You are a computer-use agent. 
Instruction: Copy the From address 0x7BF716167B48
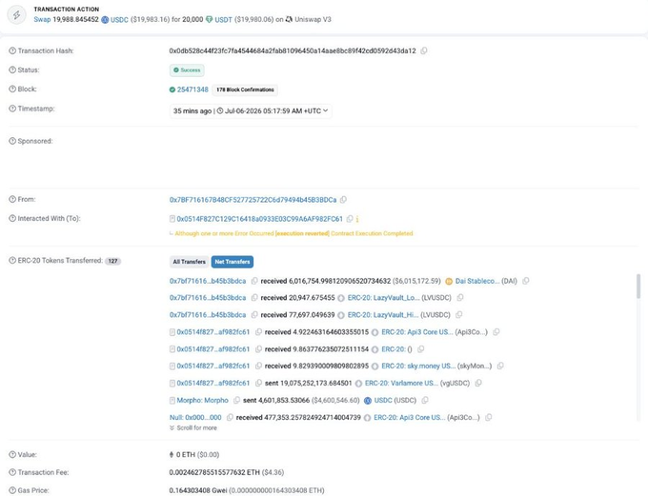[x=343, y=200]
